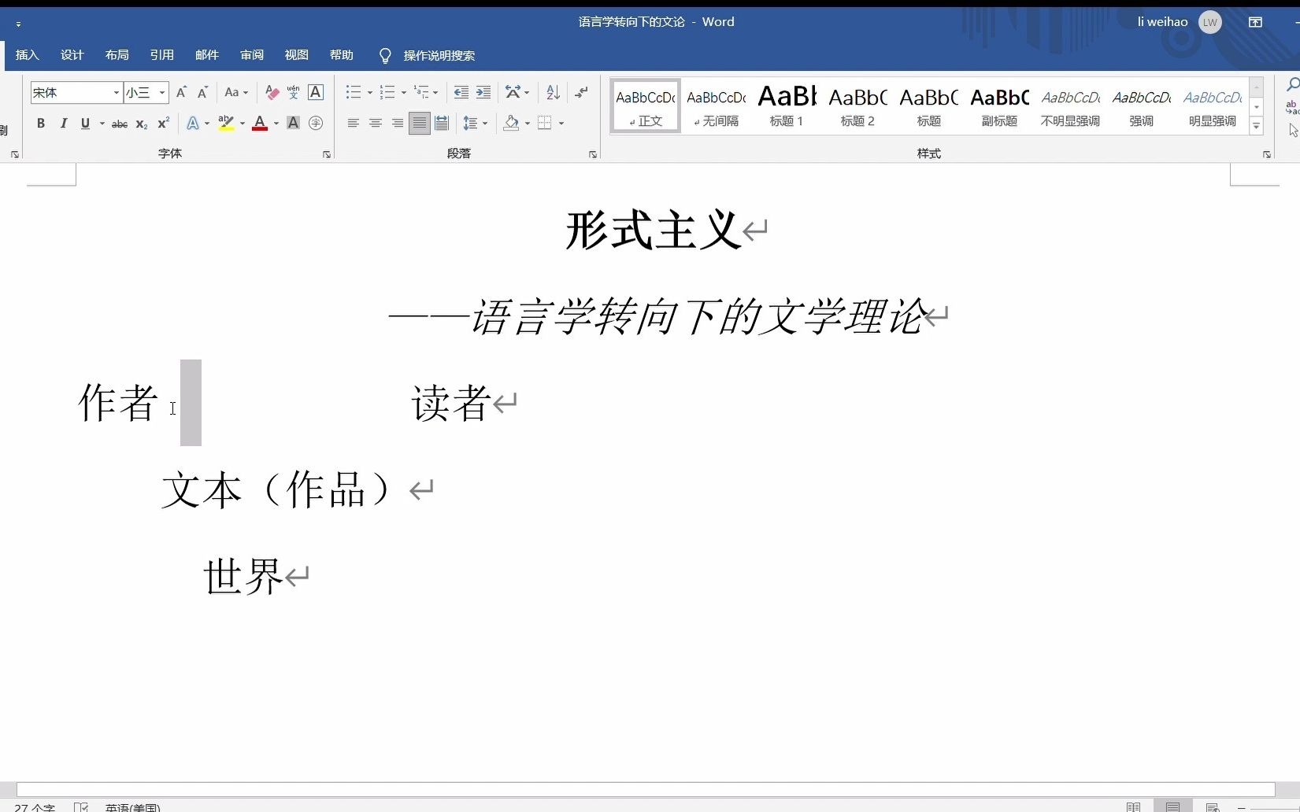Screen dimensions: 1300x812
Task: Start a numbered list
Action: [x=387, y=92]
